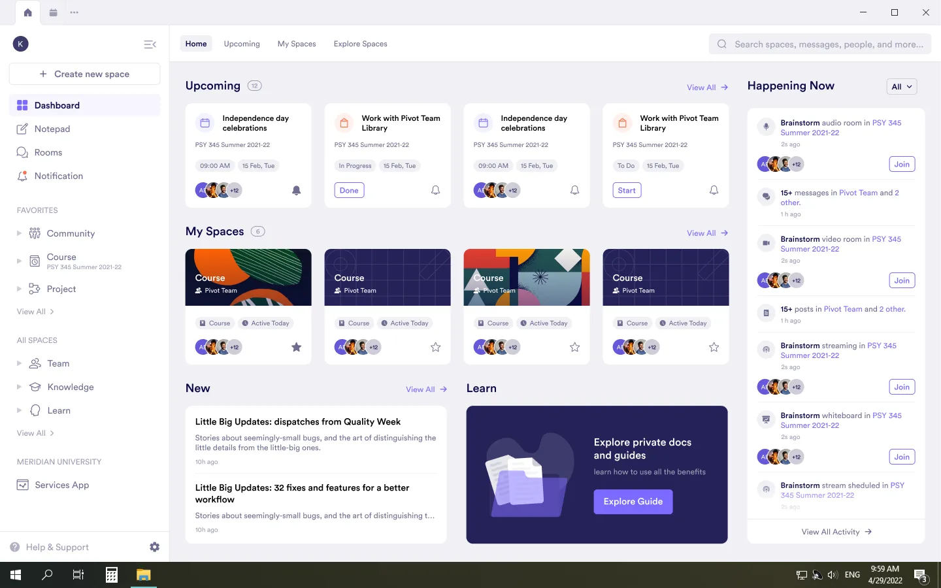The image size is (941, 588).
Task: Click the search spaces field
Action: [x=819, y=44]
